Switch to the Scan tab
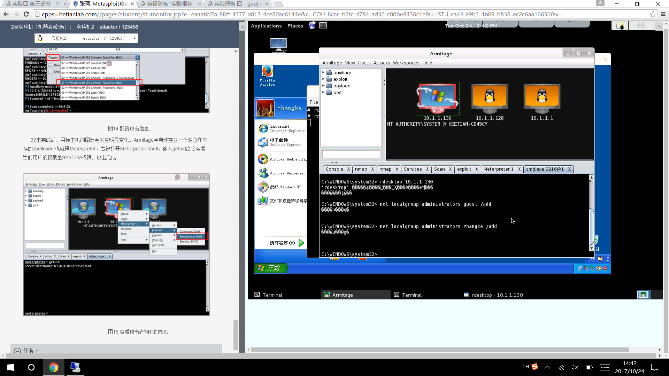669x376 pixels. 439,169
